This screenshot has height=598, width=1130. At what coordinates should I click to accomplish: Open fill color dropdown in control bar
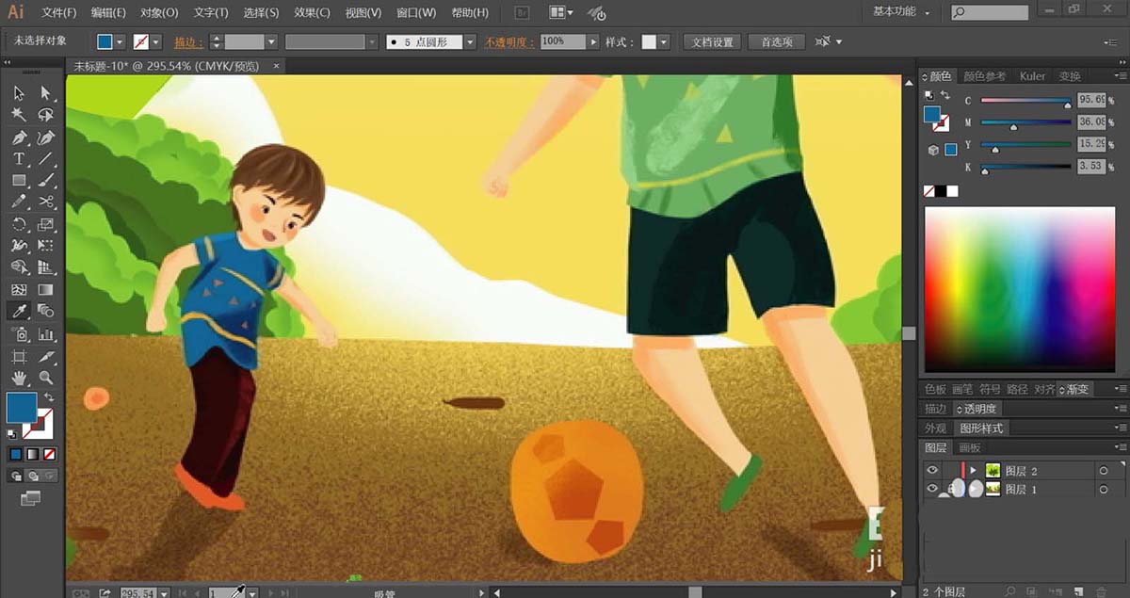coord(120,42)
